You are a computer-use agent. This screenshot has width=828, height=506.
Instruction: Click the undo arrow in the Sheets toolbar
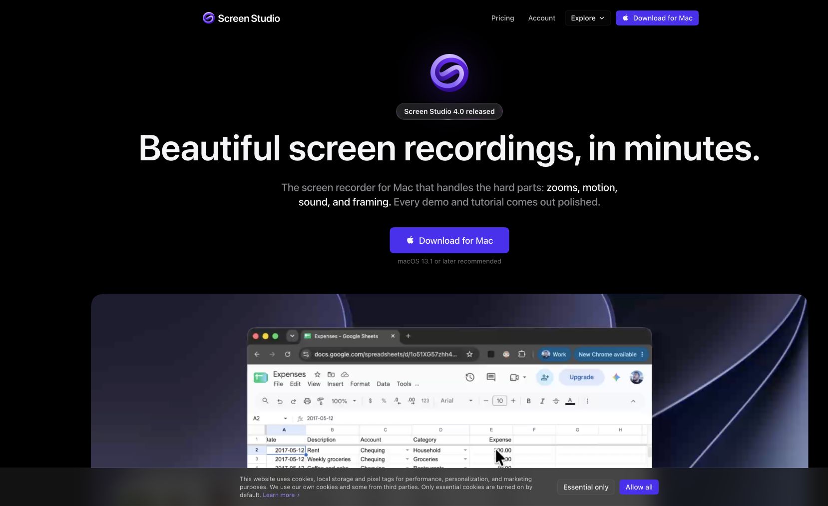pyautogui.click(x=280, y=401)
